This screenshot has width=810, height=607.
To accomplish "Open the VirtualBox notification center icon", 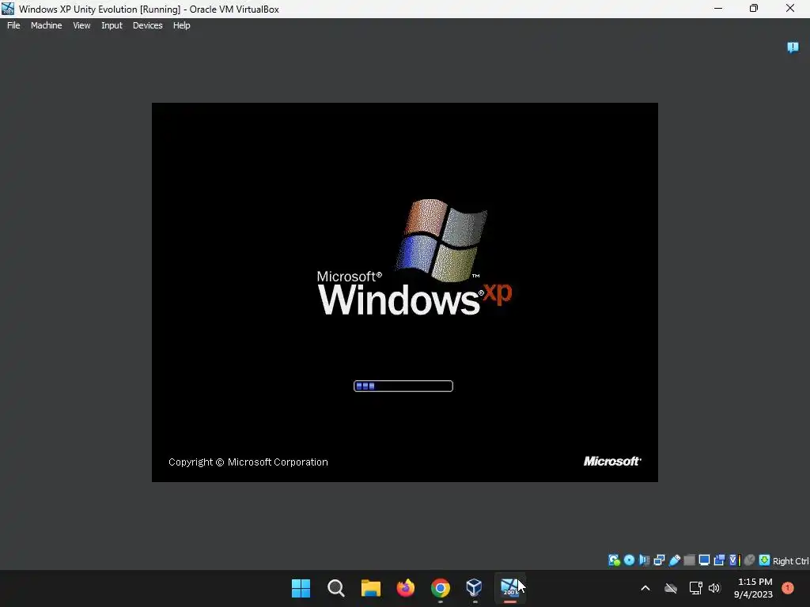I will click(x=793, y=47).
